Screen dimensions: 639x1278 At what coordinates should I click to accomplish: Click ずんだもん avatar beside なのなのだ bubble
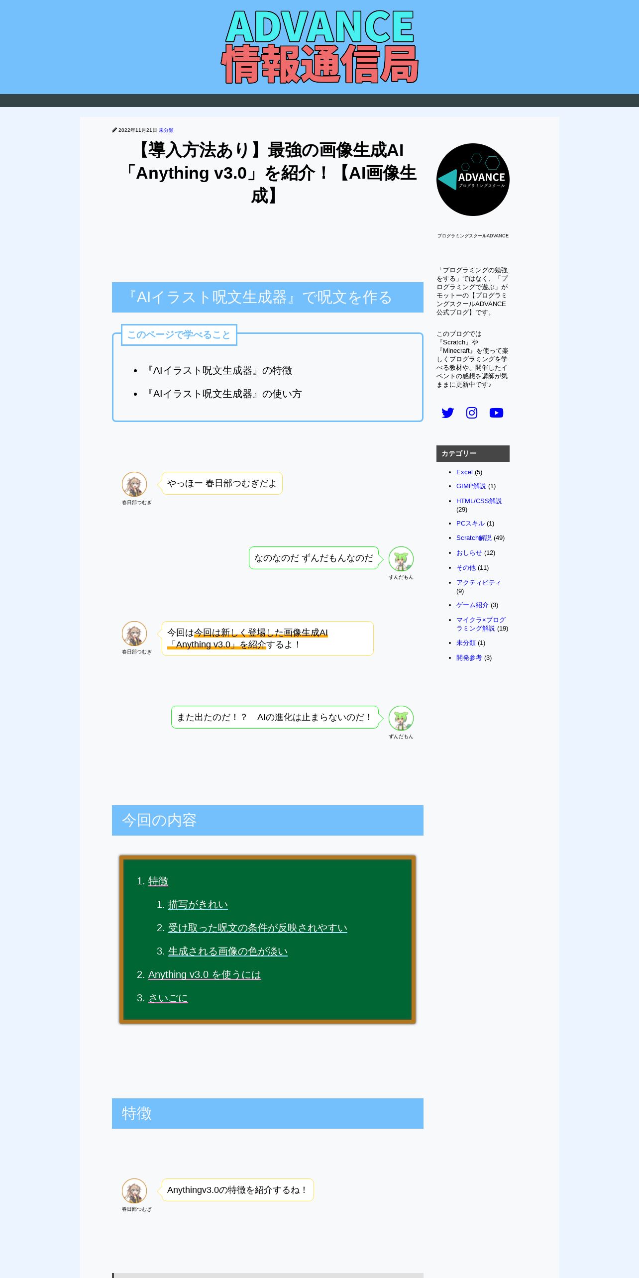[x=401, y=559]
